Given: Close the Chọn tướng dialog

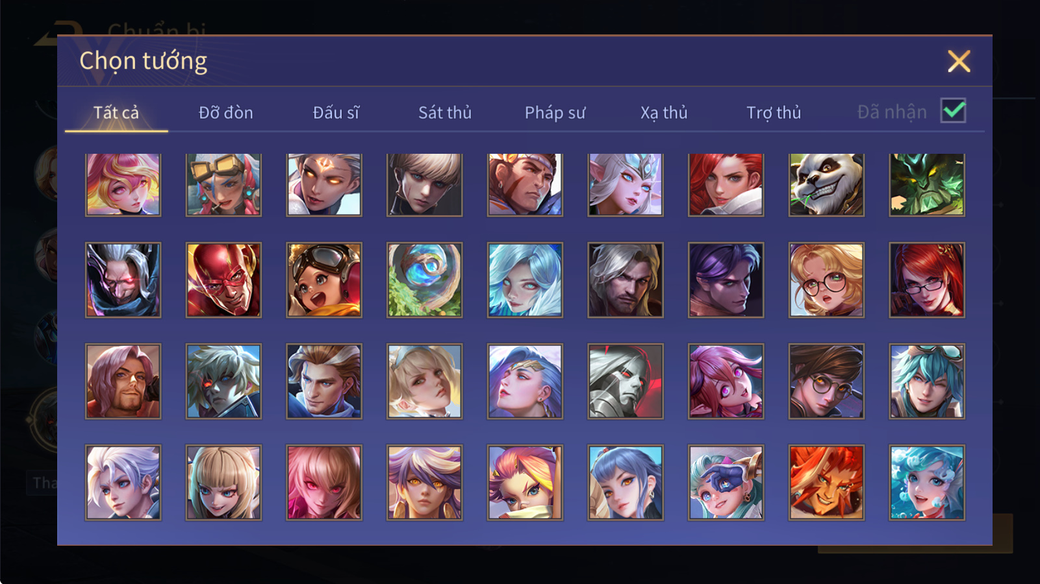Looking at the screenshot, I should tap(959, 62).
